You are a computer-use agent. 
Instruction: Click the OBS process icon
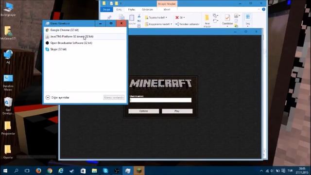click(x=47, y=43)
